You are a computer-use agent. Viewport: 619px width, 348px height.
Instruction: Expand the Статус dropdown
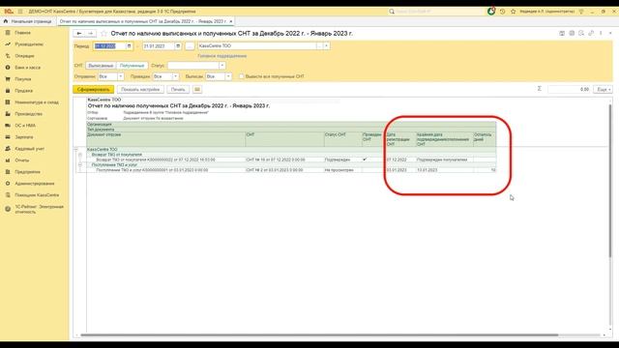point(221,66)
